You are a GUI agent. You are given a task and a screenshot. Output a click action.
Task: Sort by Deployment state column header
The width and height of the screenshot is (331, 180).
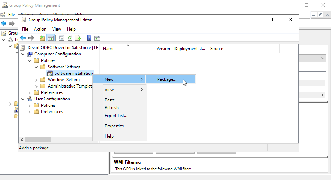[190, 49]
